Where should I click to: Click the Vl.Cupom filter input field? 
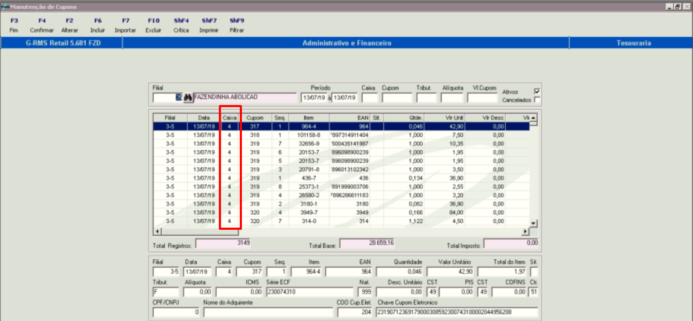pos(482,98)
